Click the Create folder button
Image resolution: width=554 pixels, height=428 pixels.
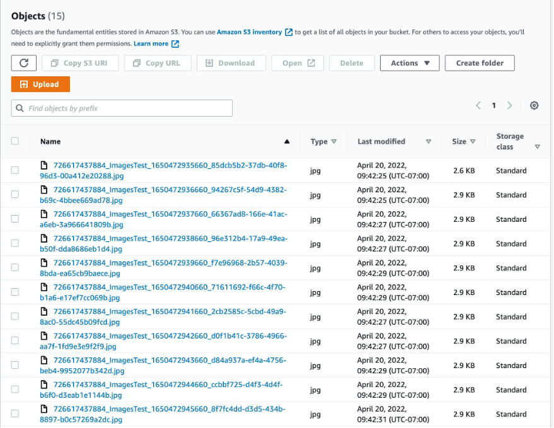pos(480,63)
